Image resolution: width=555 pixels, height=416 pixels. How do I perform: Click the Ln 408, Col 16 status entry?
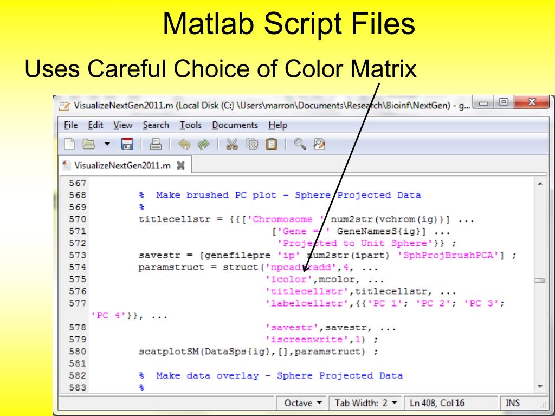pyautogui.click(x=437, y=403)
